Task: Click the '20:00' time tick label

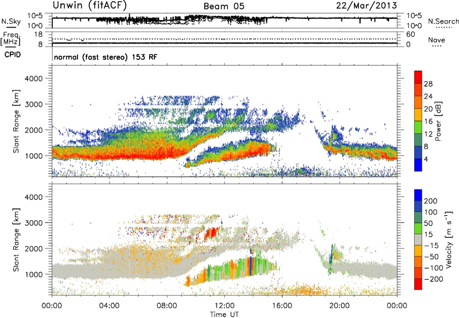Action: tap(340, 306)
